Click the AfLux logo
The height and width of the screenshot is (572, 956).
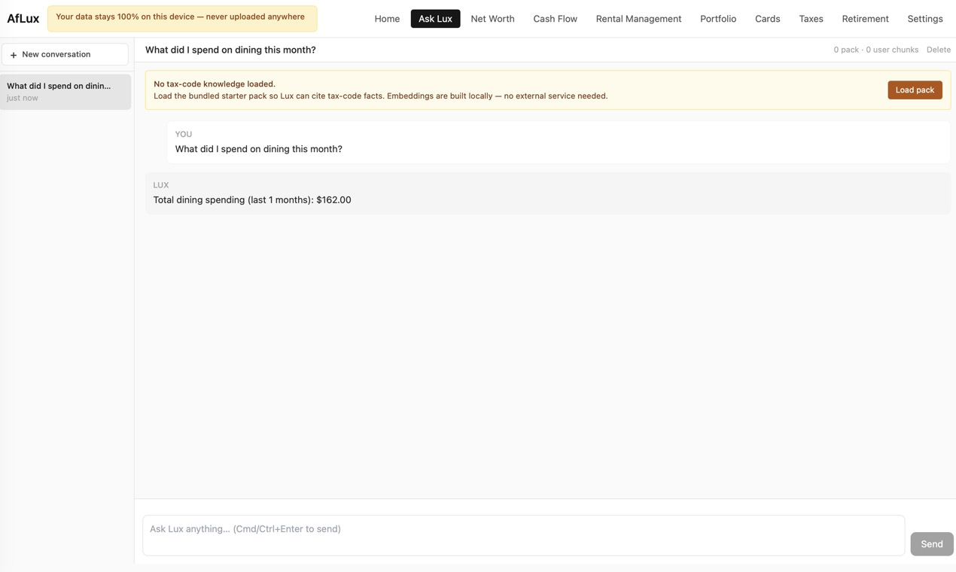pyautogui.click(x=23, y=19)
